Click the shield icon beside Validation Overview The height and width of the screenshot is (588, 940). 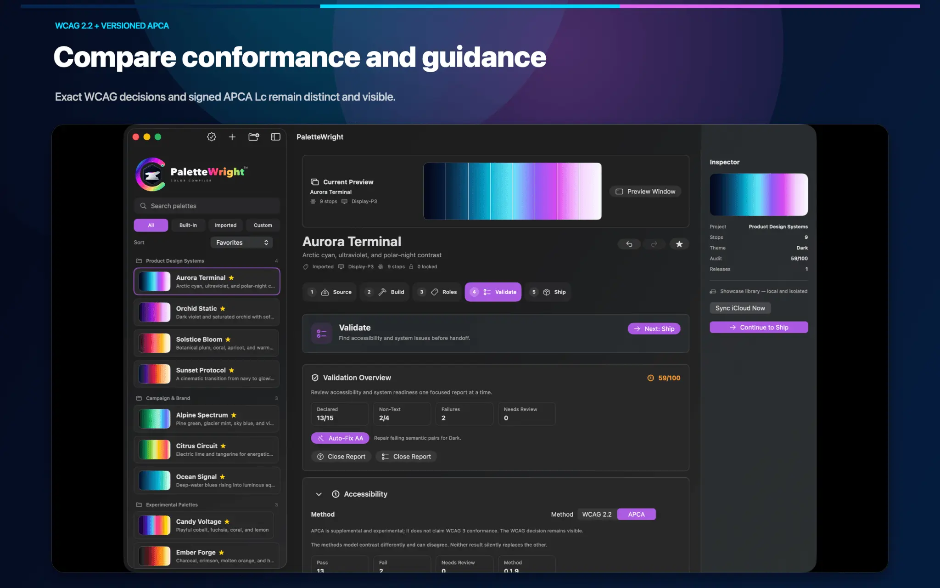(x=315, y=378)
